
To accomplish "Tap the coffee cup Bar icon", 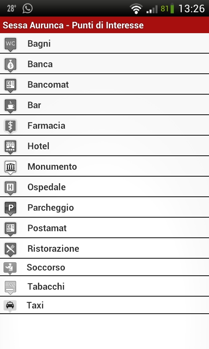I will pyautogui.click(x=10, y=106).
